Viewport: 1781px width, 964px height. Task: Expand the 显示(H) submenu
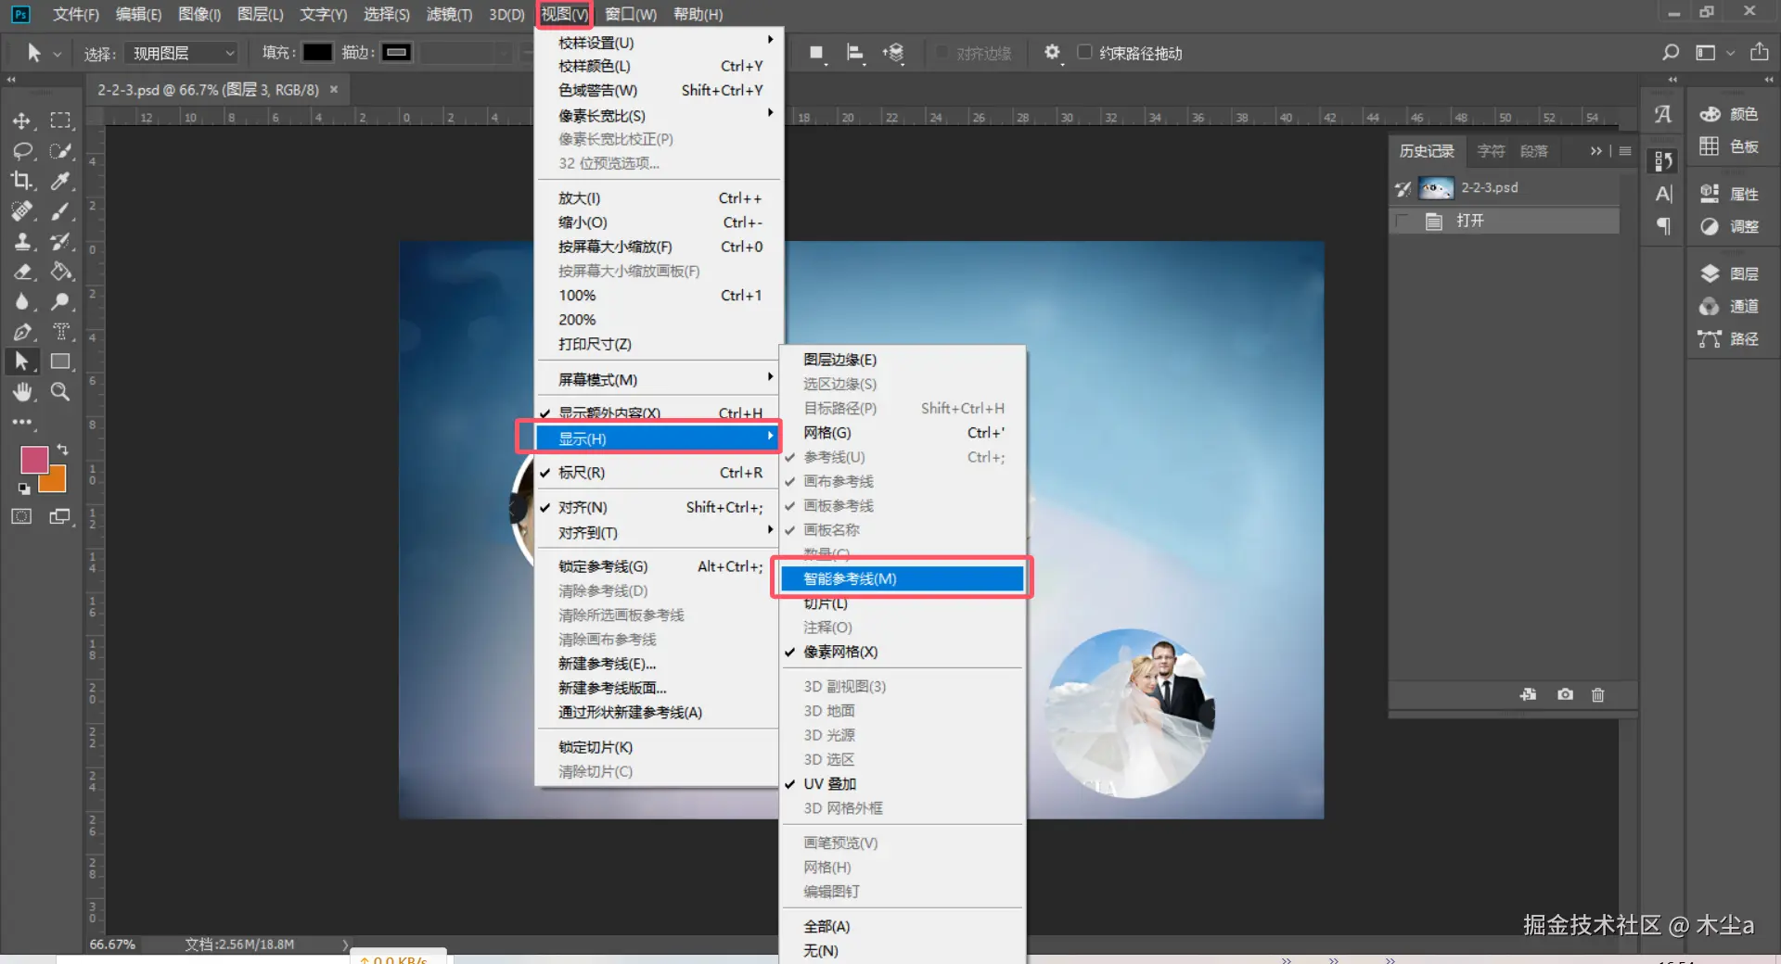click(659, 438)
